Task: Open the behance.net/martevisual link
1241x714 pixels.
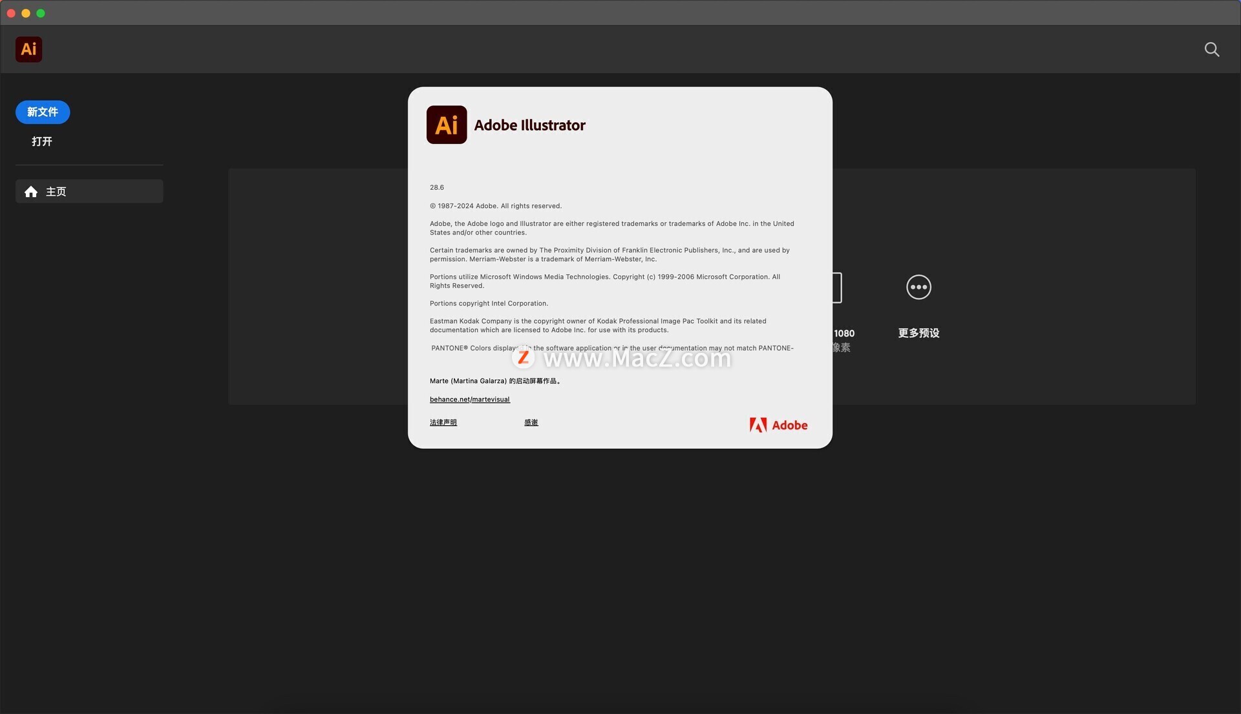Action: pyautogui.click(x=470, y=399)
